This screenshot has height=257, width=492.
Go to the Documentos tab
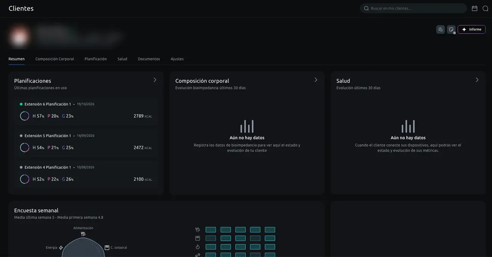tap(149, 59)
